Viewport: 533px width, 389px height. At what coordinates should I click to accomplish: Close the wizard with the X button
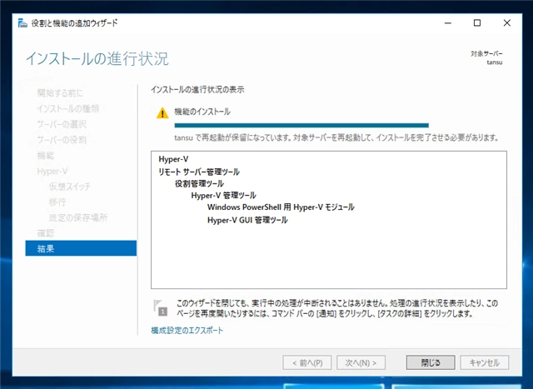[x=507, y=23]
